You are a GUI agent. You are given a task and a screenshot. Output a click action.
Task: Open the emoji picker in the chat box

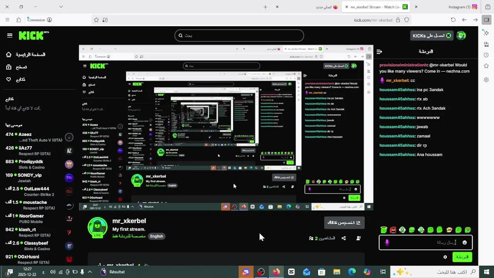(x=465, y=242)
